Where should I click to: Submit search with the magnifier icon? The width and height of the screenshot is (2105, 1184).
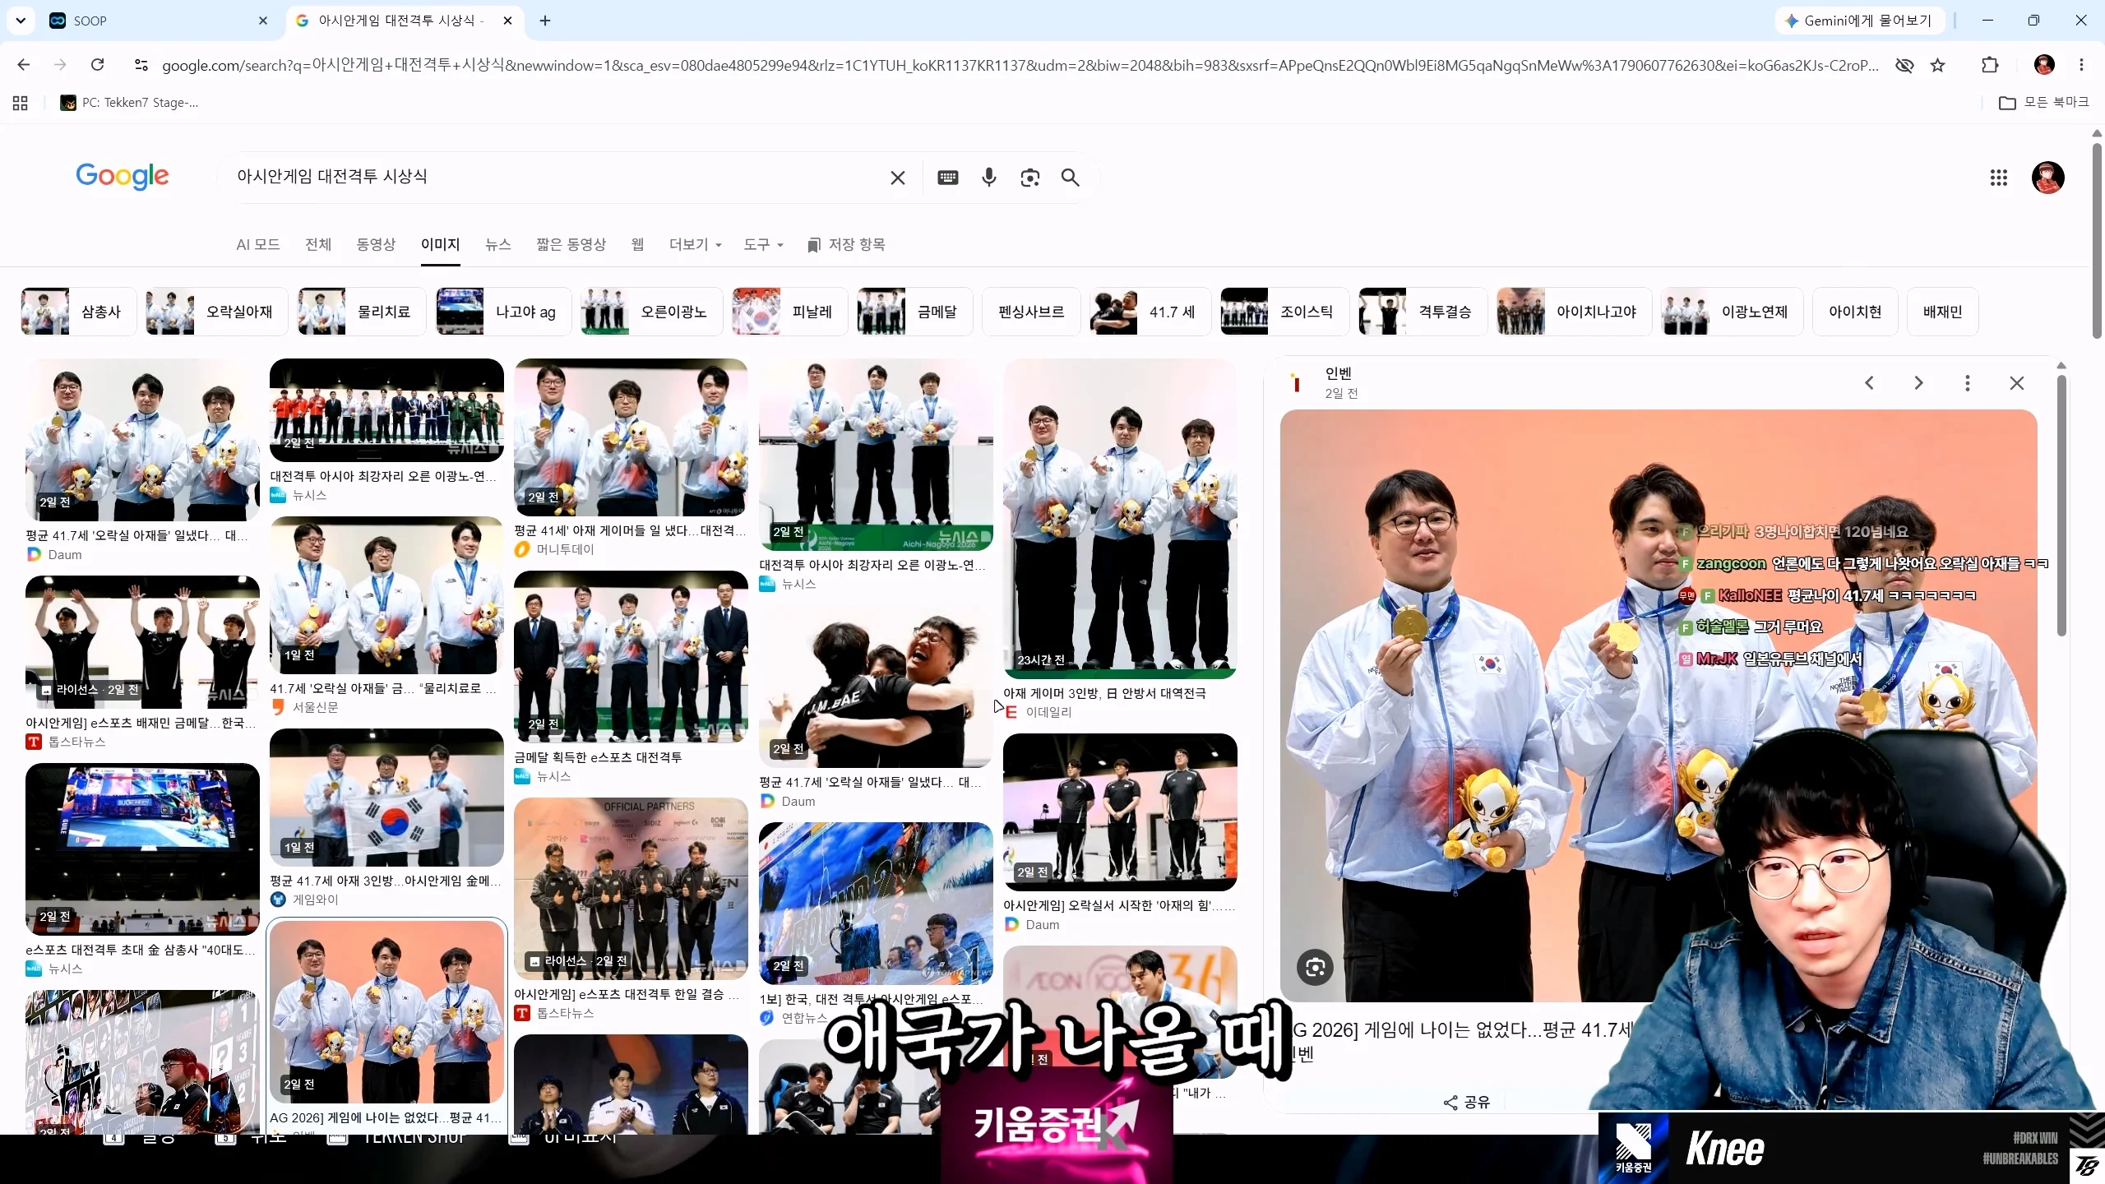pyautogui.click(x=1070, y=178)
